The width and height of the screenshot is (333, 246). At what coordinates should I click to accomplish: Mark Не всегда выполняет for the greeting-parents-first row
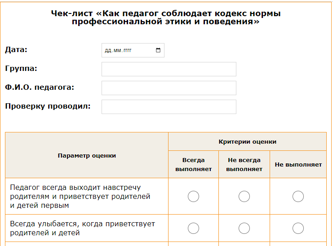(x=244, y=196)
